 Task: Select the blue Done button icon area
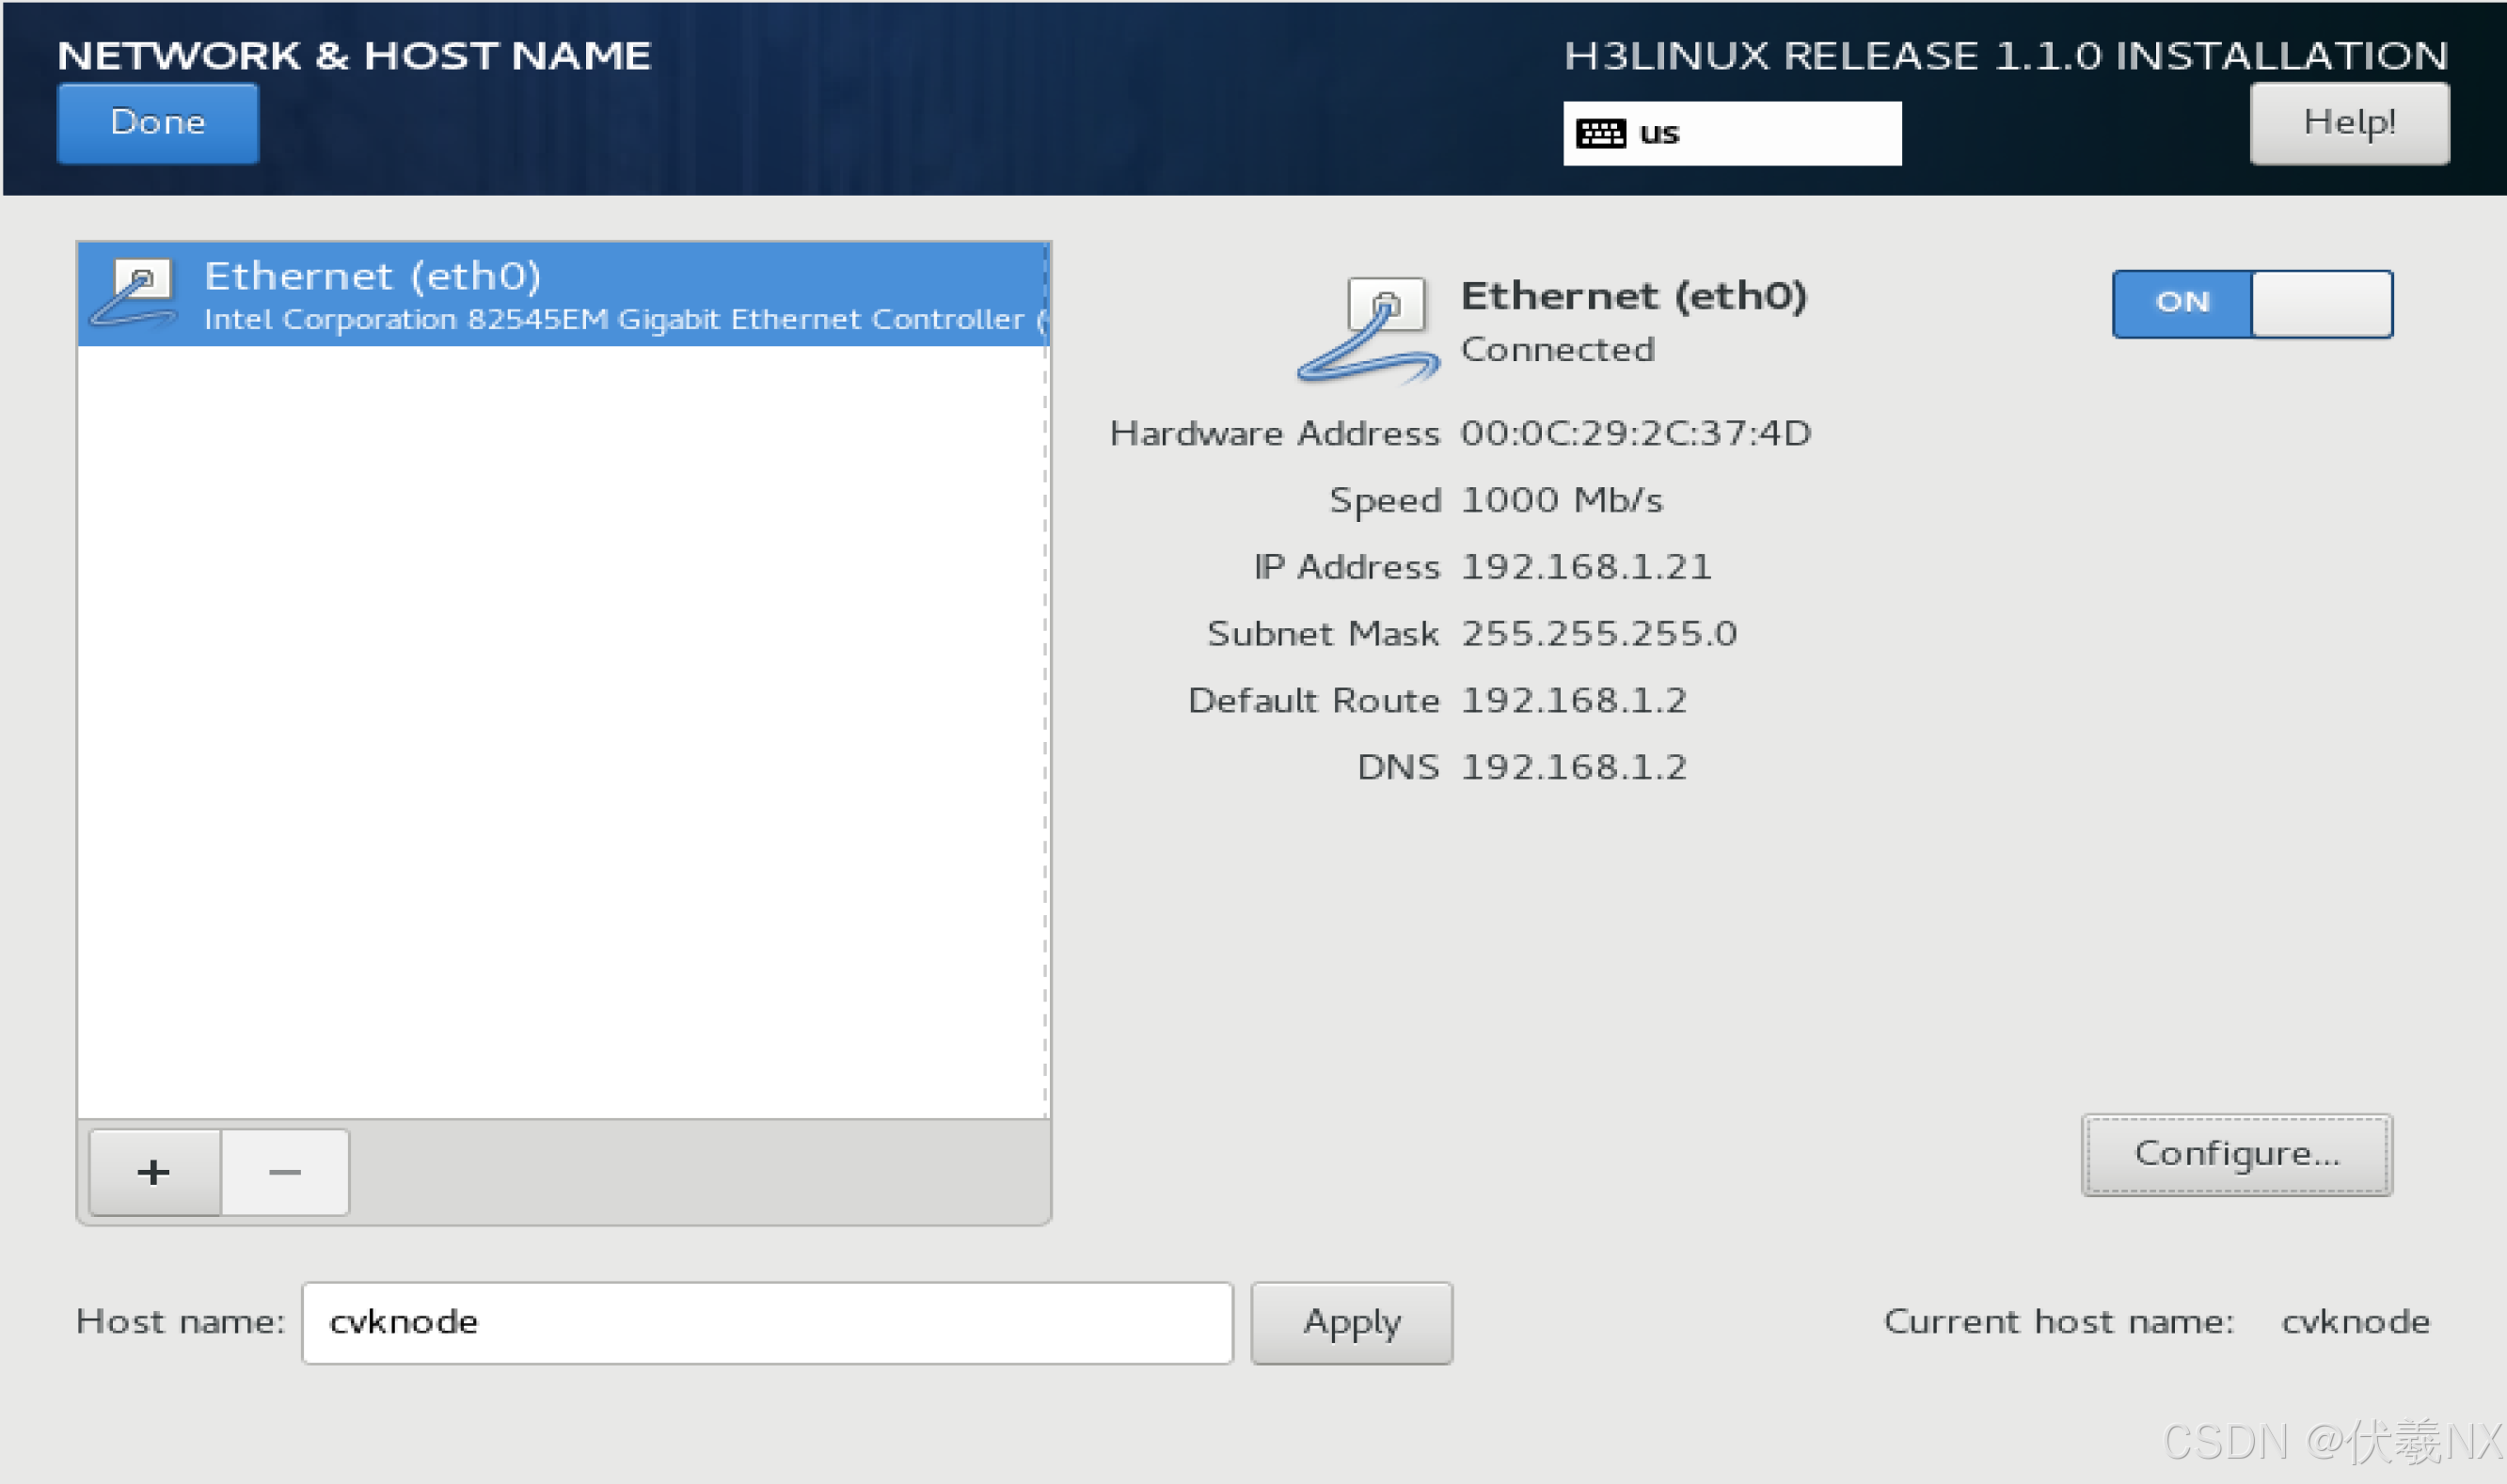coord(157,122)
